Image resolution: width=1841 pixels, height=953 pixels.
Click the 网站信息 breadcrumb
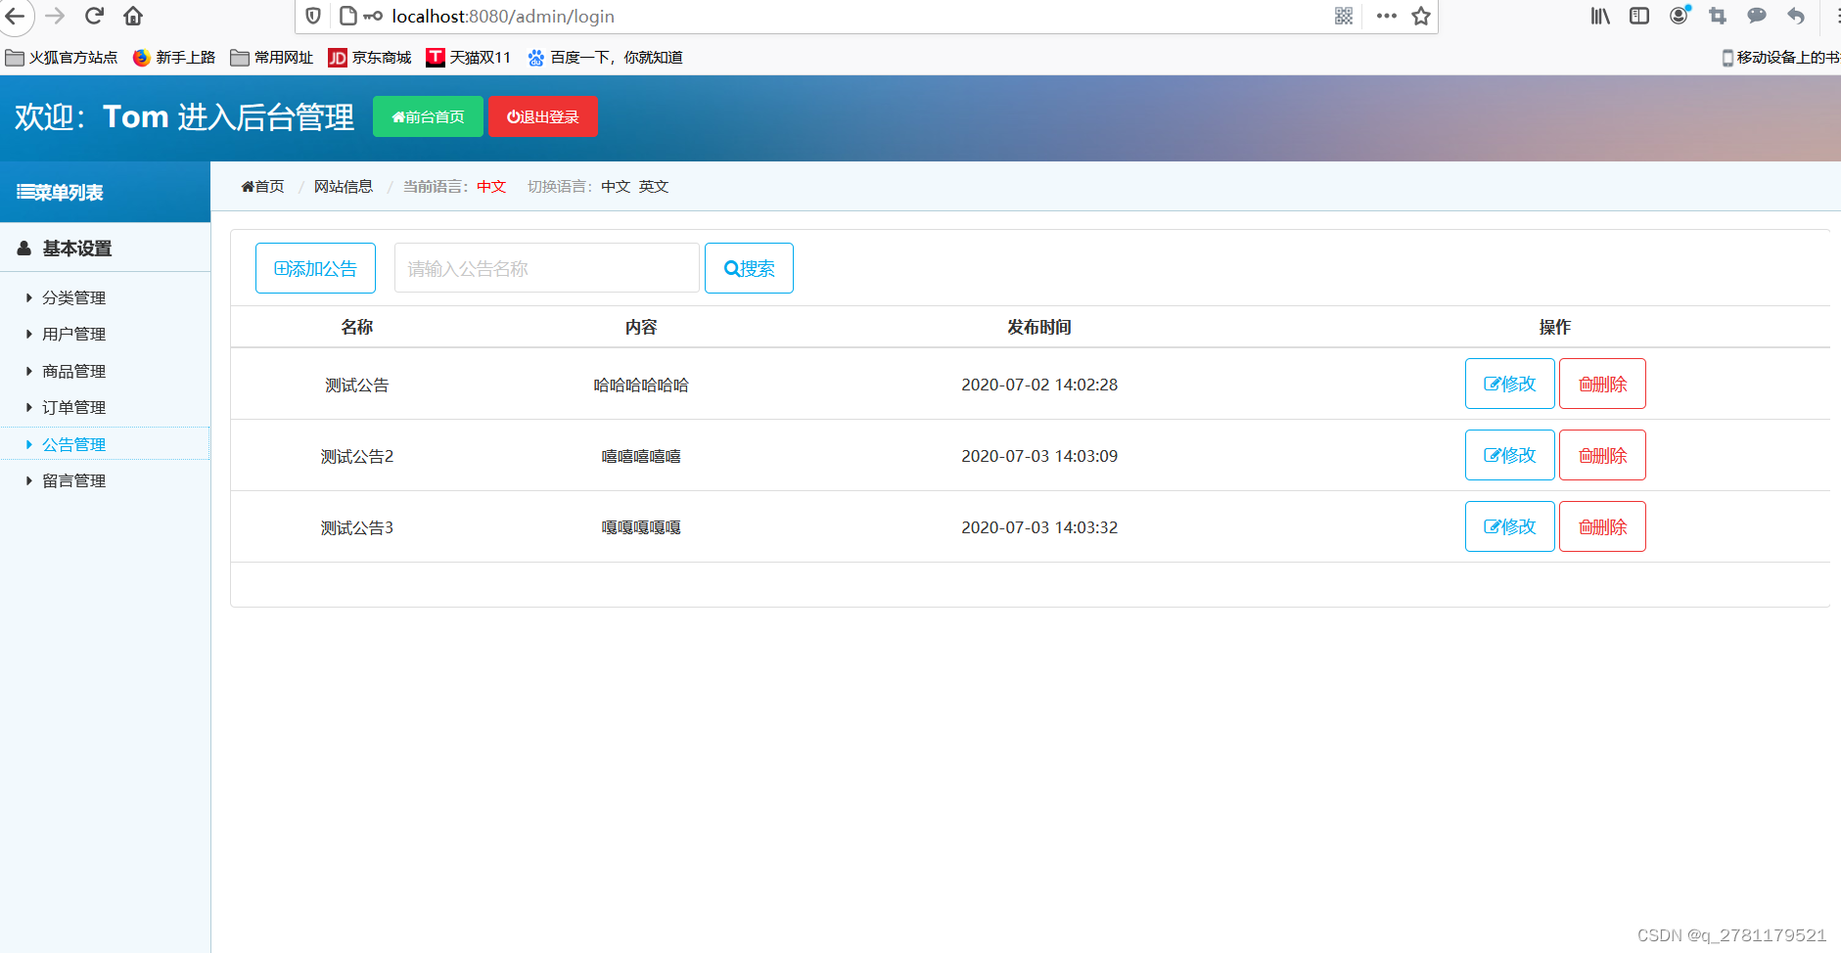(344, 186)
